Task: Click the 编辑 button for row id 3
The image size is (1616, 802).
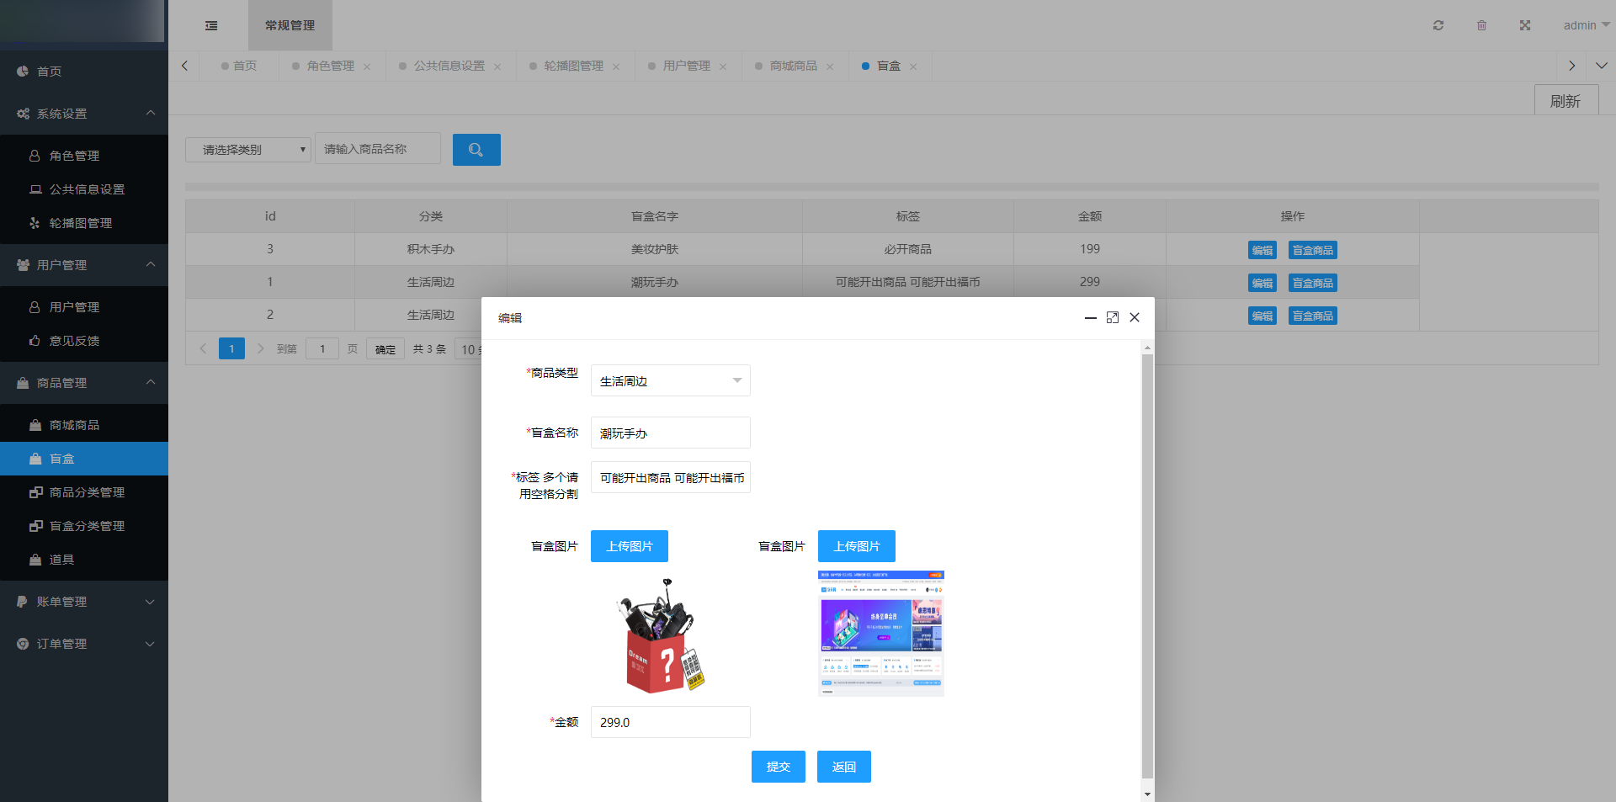Action: 1262,249
